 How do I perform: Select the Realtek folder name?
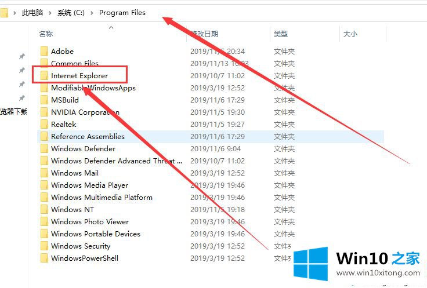[64, 124]
